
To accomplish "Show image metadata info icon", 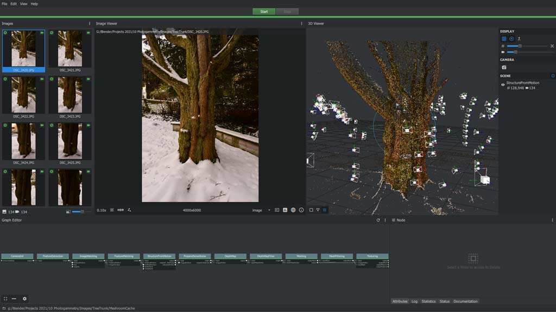I will [301, 210].
